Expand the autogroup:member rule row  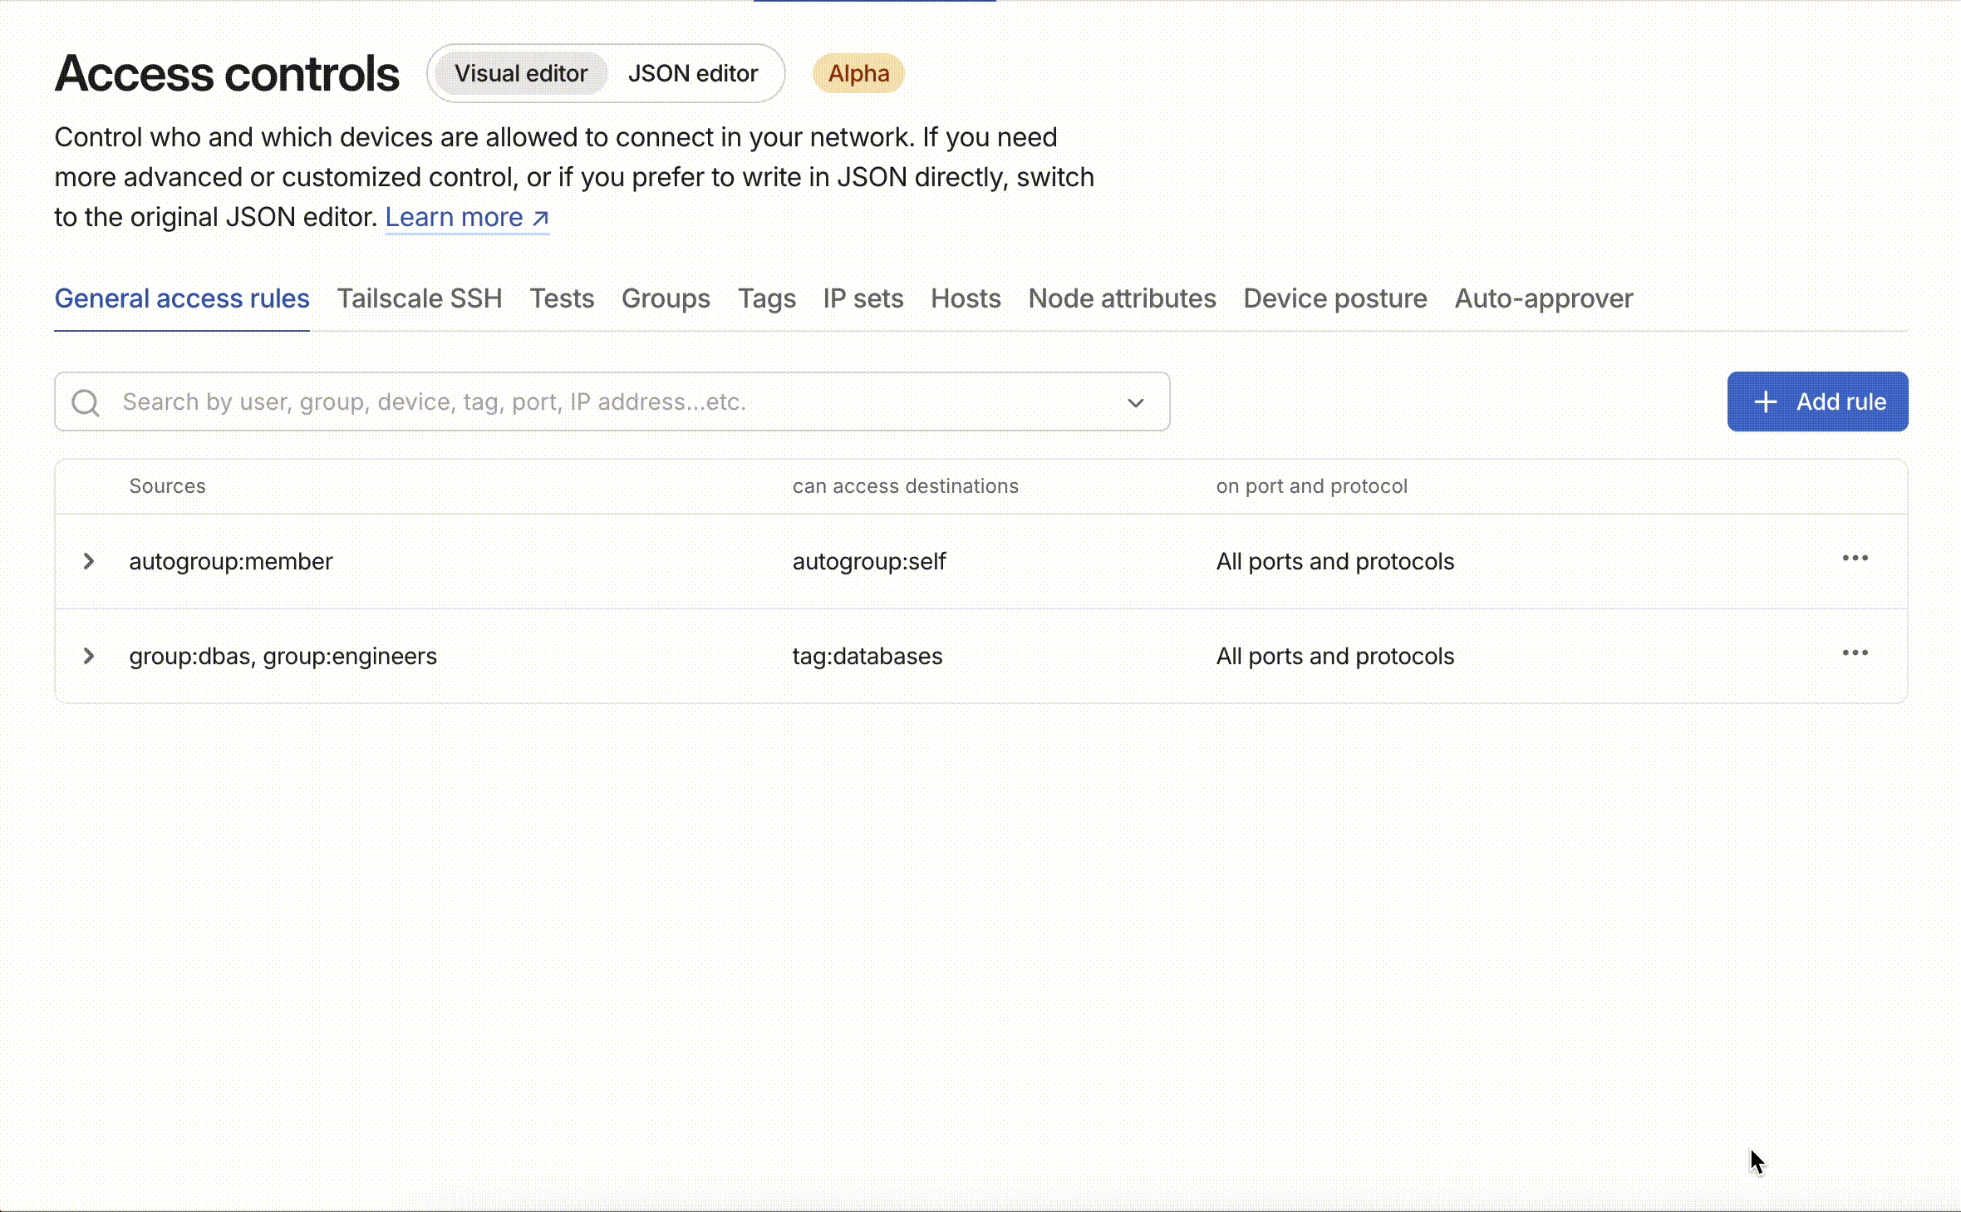(89, 561)
